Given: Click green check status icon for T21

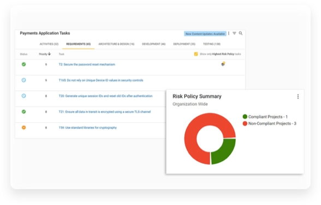Looking at the screenshot, I should (24, 112).
